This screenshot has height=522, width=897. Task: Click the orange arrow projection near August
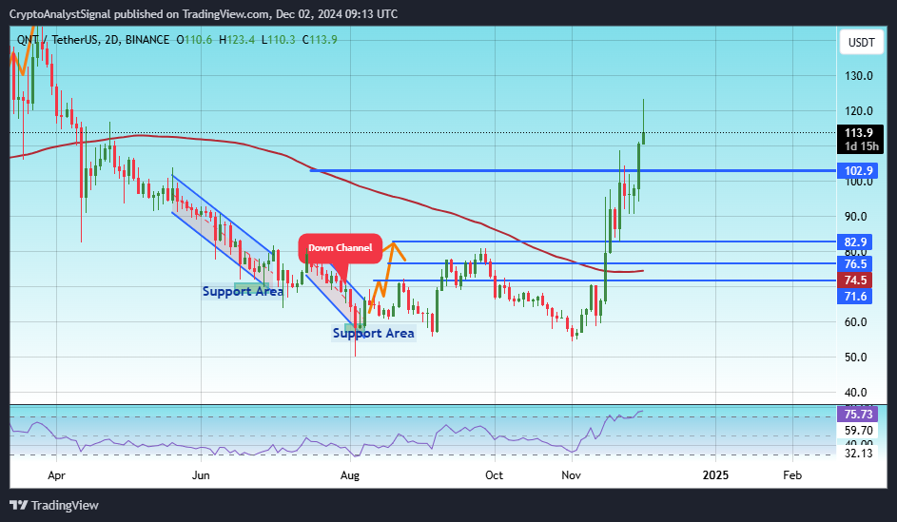(387, 278)
